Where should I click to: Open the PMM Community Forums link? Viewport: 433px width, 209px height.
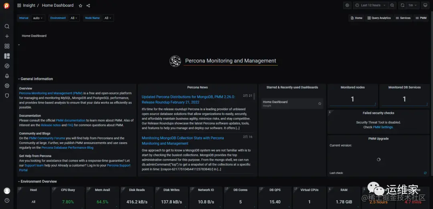coord(47,138)
